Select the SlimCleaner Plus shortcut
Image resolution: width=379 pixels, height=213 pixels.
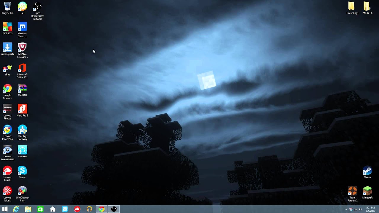(22, 194)
